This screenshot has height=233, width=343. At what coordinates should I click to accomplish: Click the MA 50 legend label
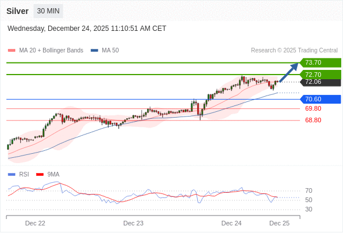pyautogui.click(x=110, y=51)
